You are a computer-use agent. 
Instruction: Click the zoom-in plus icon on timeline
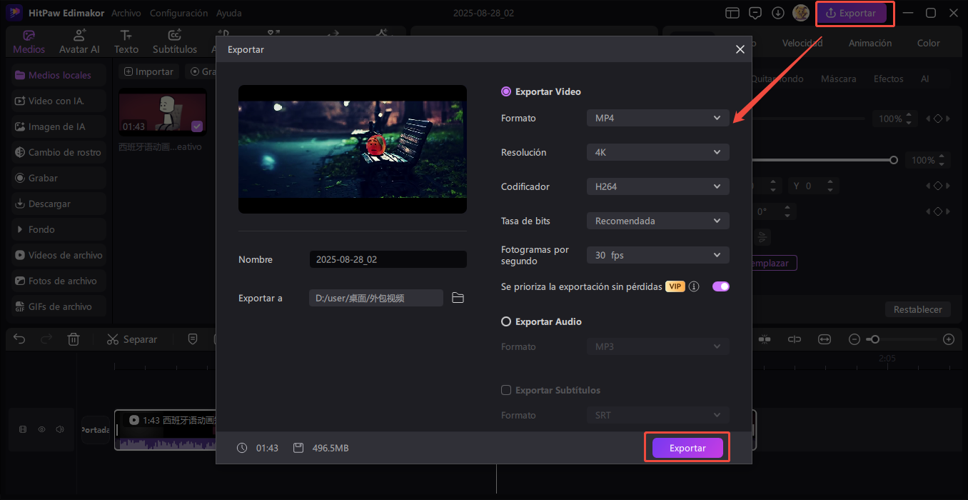[948, 339]
